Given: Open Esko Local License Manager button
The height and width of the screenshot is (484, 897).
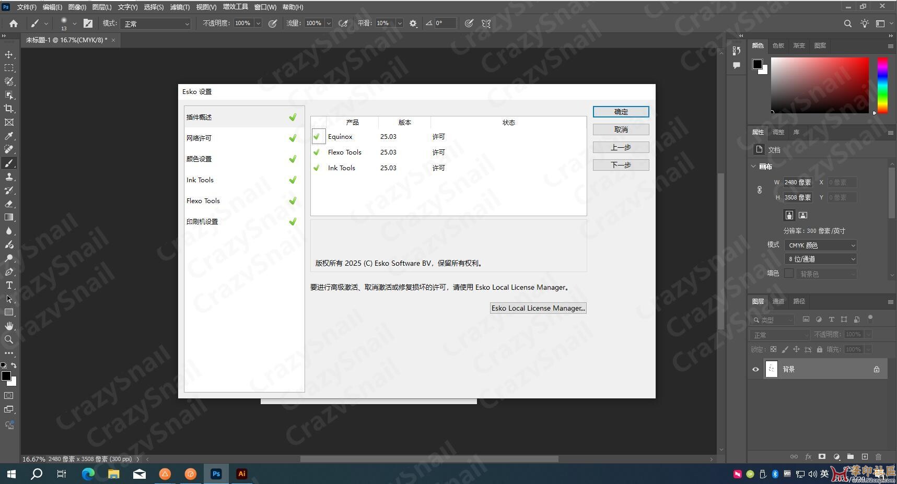Looking at the screenshot, I should click(x=538, y=308).
